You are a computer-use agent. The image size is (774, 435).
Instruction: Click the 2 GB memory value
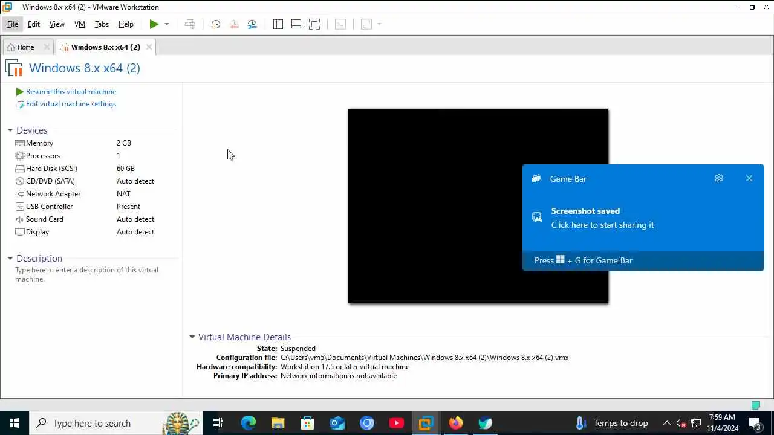pyautogui.click(x=124, y=143)
